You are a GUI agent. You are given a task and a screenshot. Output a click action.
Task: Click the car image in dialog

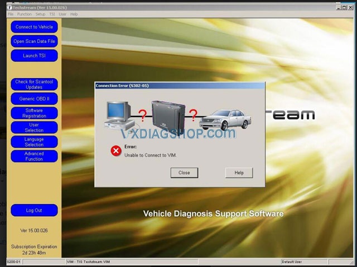pos(225,120)
